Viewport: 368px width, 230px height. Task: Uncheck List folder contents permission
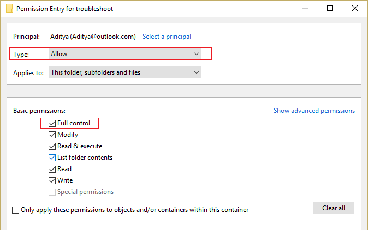pos(52,158)
